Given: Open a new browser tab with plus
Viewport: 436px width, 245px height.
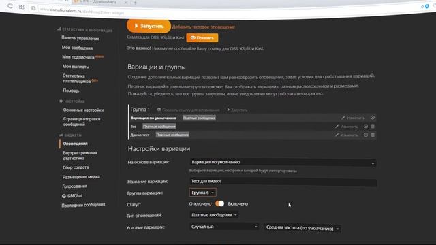Looking at the screenshot, I should pyautogui.click(x=135, y=3).
